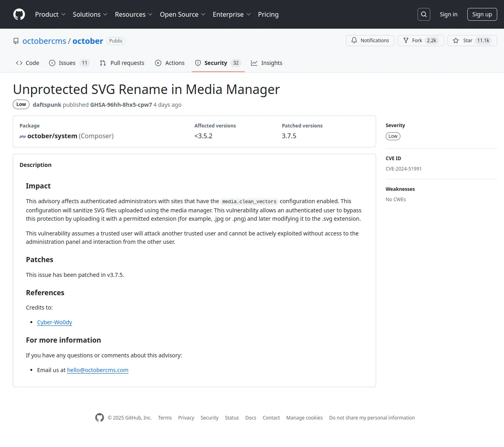Select the Security tab
Screen dimensions: 504x447
coord(218,63)
